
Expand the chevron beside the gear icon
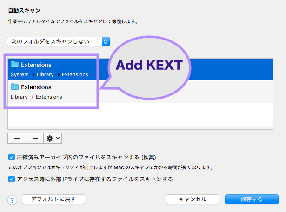[59, 138]
